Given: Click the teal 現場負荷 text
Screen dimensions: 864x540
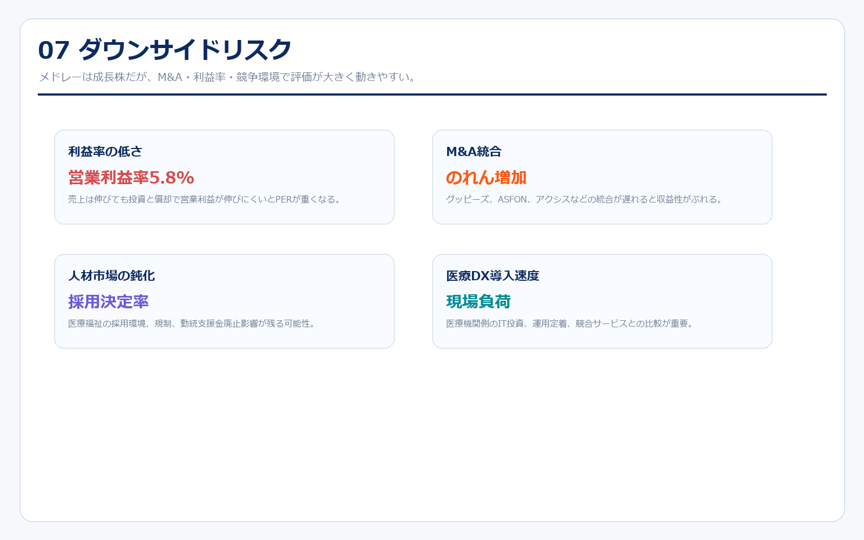Looking at the screenshot, I should click(478, 302).
